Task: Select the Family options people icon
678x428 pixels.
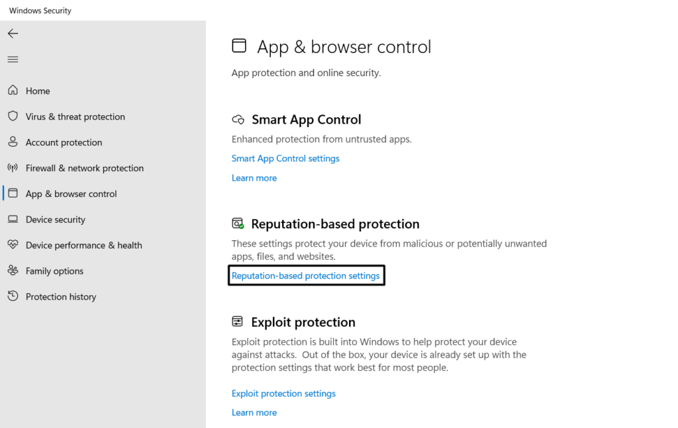Action: [x=13, y=271]
